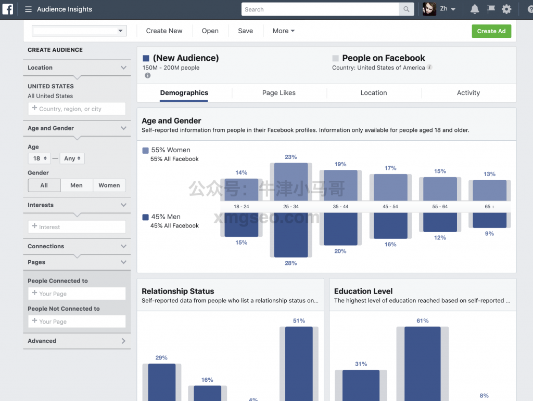This screenshot has height=401, width=533.
Task: Click the 18 - 24 women bar showing 14%
Action: click(242, 189)
